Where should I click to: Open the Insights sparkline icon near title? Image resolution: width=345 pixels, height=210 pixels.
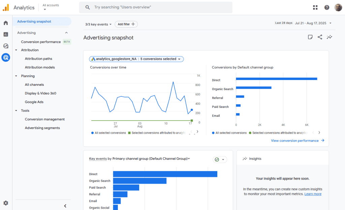pyautogui.click(x=330, y=37)
